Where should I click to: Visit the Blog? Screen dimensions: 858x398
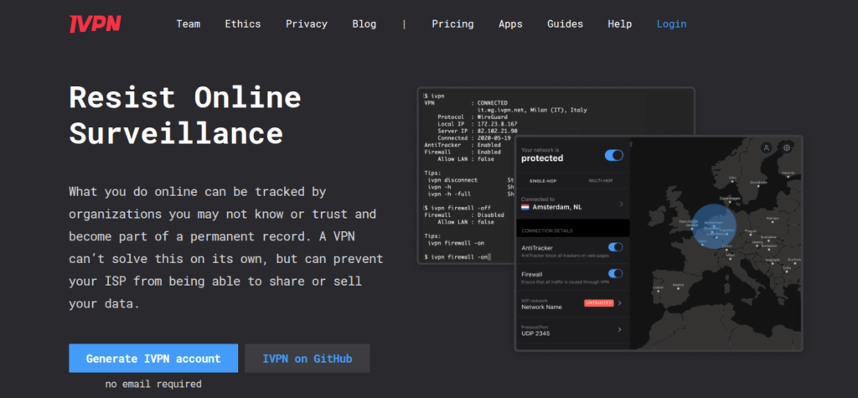coord(364,24)
